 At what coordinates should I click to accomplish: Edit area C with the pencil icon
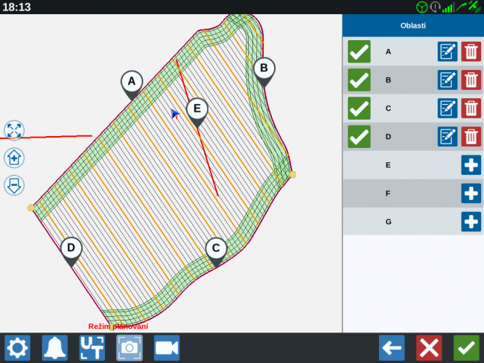click(x=448, y=109)
